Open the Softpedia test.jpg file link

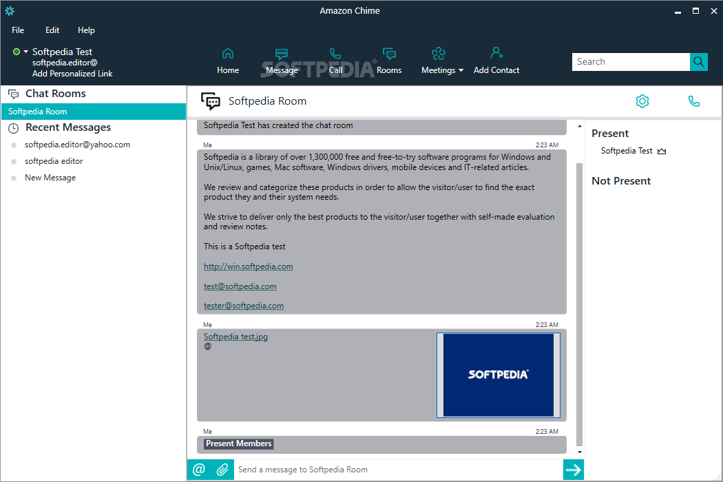tap(235, 337)
